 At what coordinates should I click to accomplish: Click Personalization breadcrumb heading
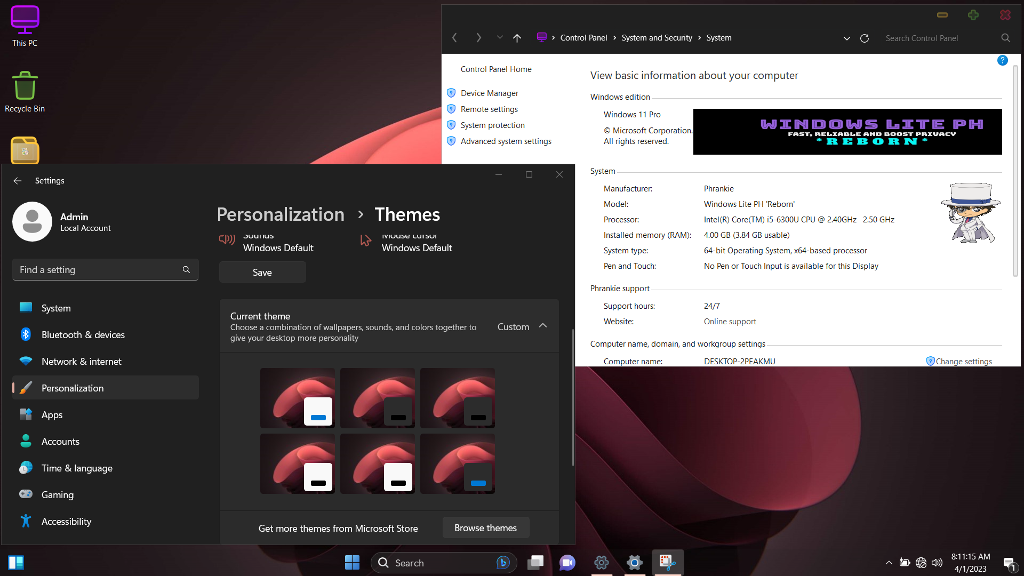point(281,214)
